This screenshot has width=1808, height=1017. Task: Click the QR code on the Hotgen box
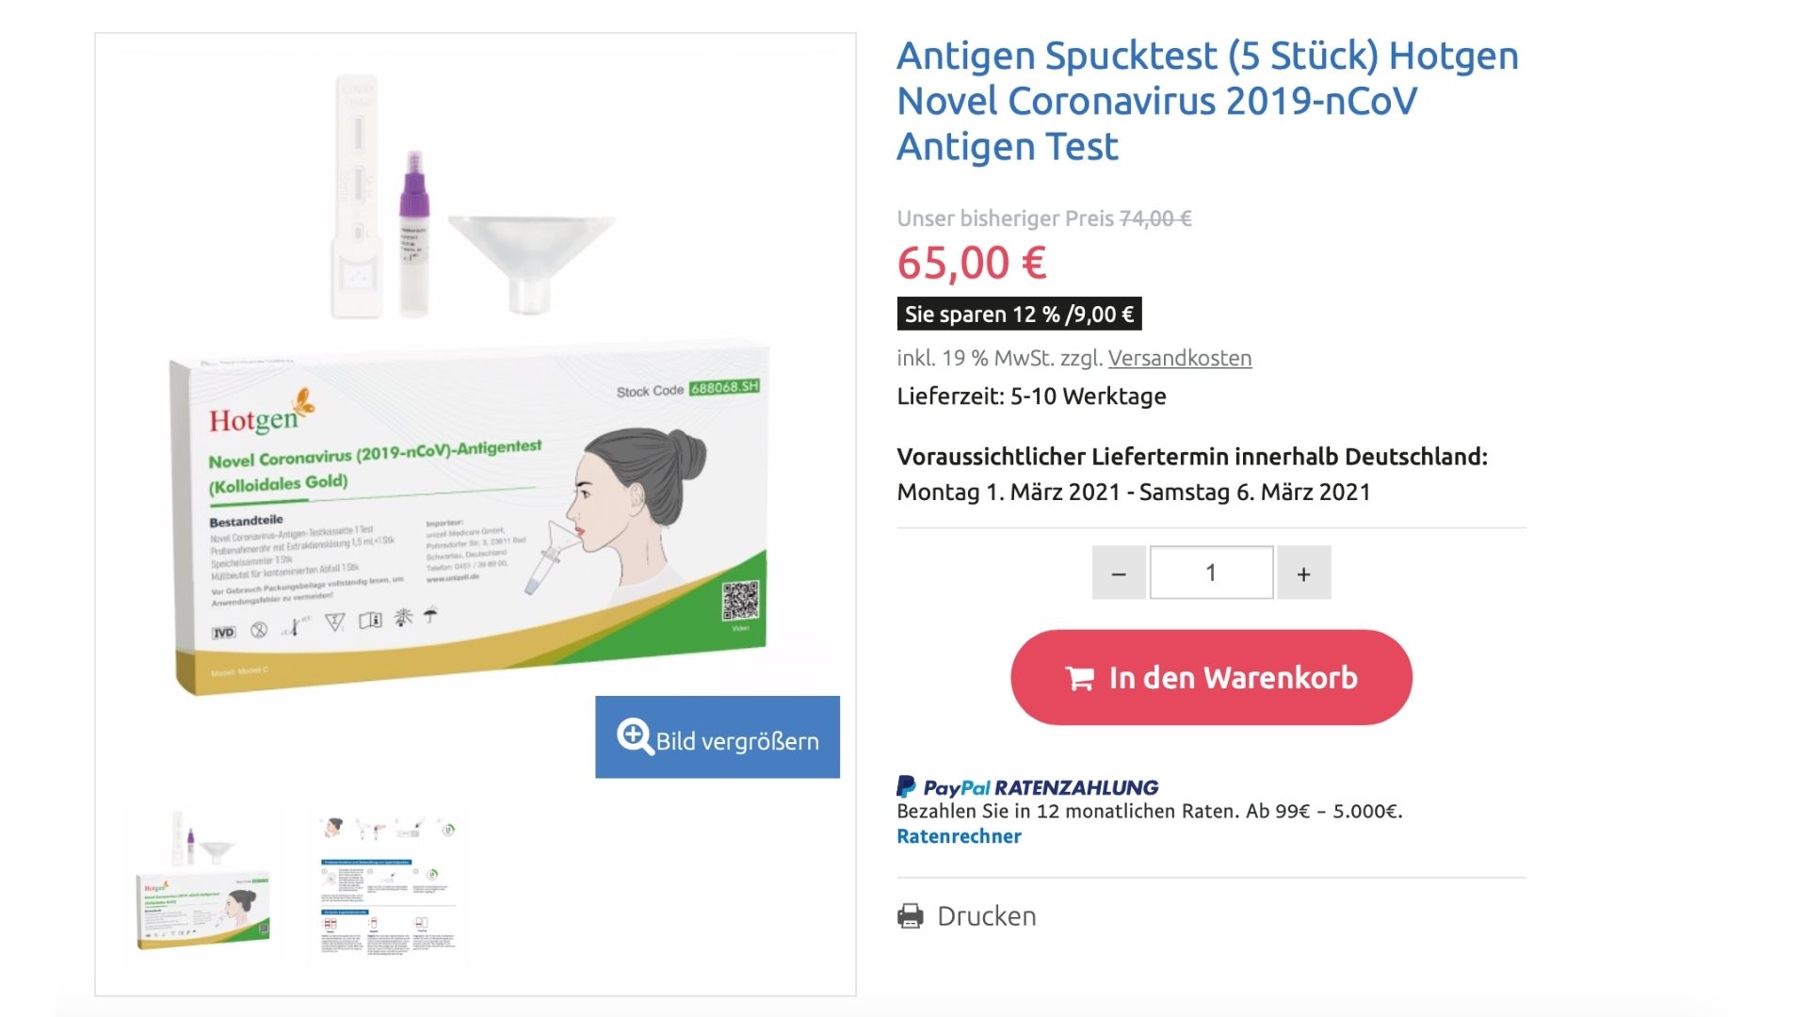tap(740, 601)
